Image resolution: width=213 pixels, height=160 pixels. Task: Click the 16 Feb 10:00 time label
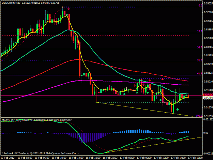tap(59, 158)
